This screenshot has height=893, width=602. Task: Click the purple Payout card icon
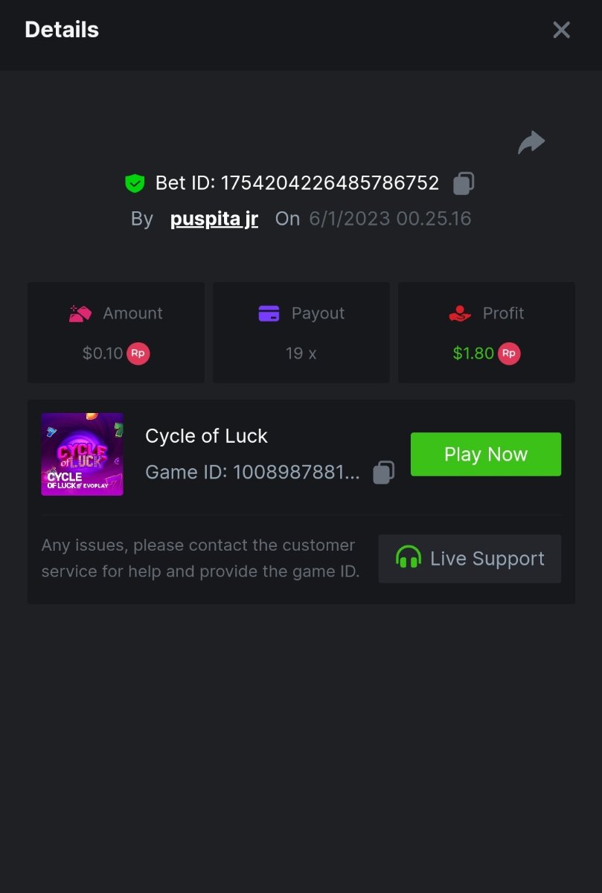269,313
